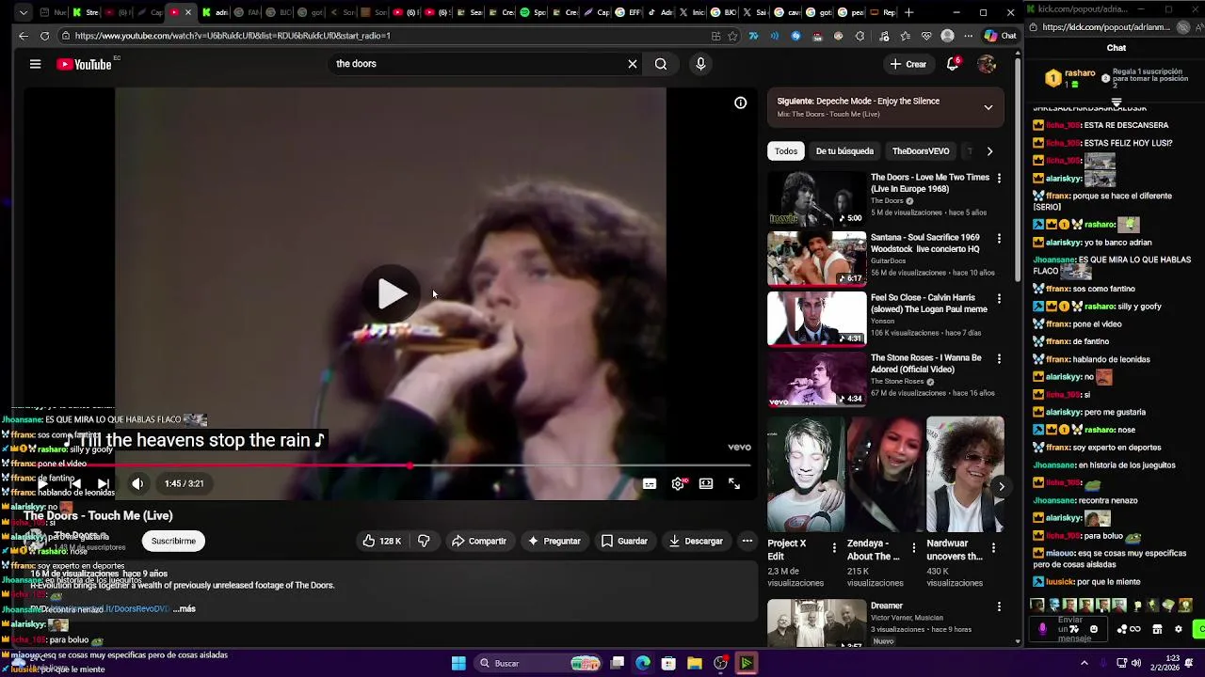The image size is (1205, 677).
Task: Open Love Me Two Times video thumbnail
Action: [816, 198]
